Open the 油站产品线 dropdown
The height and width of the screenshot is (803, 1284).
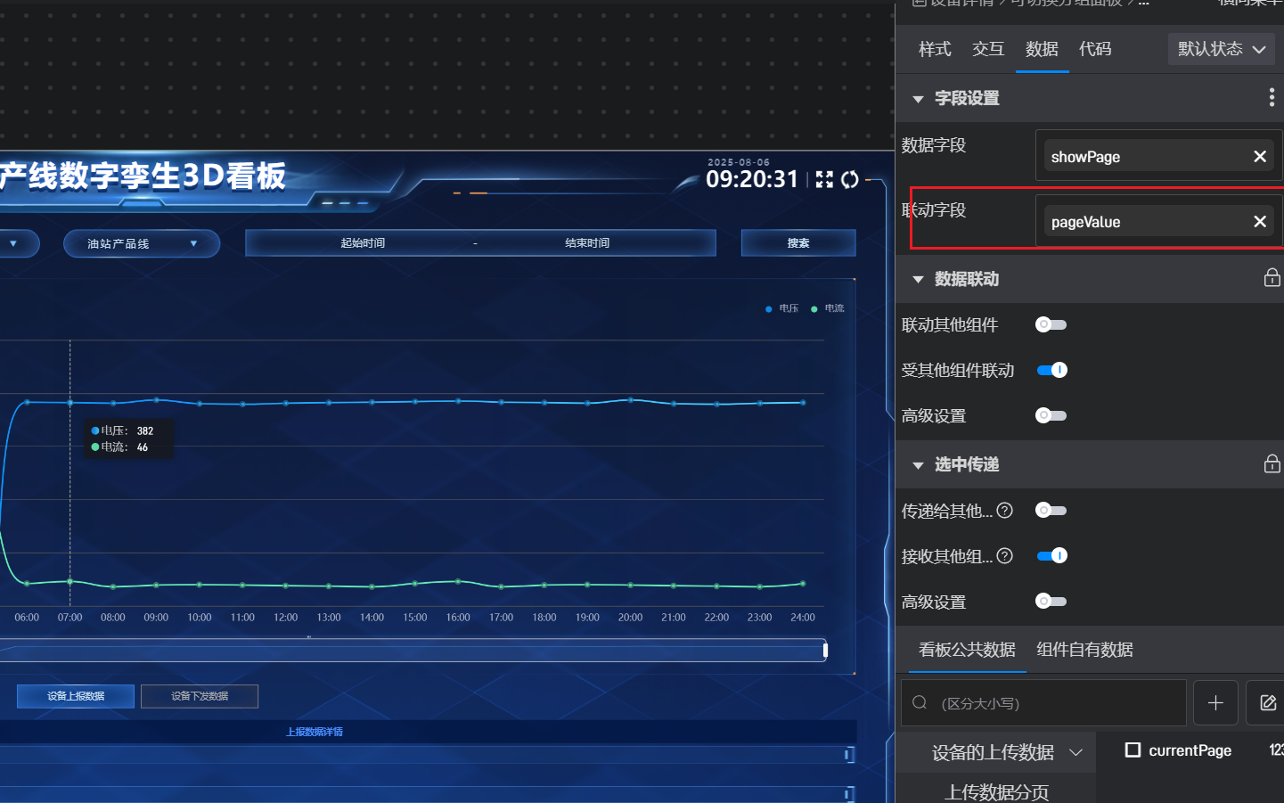[x=142, y=243]
